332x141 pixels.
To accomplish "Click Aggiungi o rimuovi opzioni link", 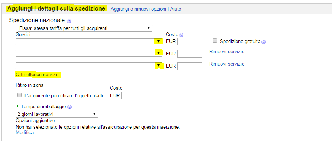I will 138,9.
